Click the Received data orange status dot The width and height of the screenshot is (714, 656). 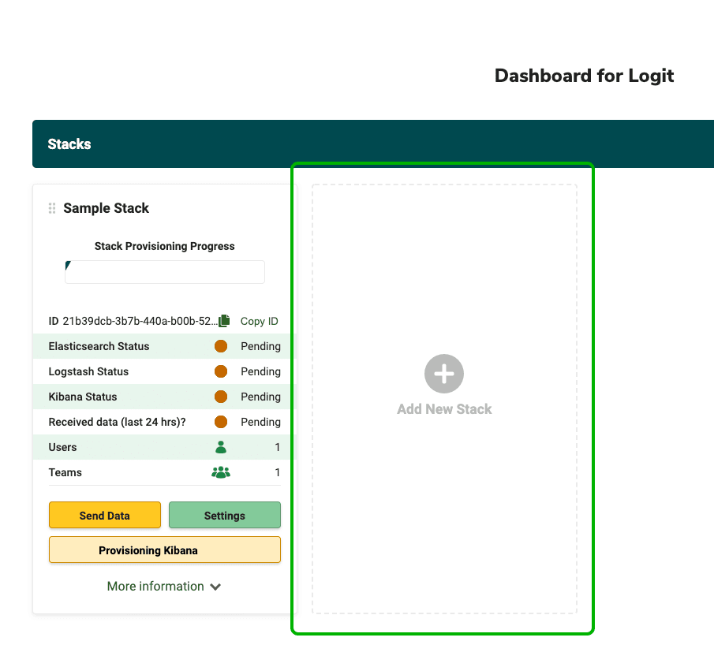pos(221,422)
